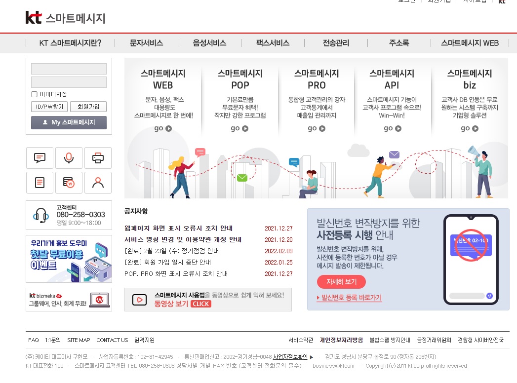Open the FAQ footer link
Image resolution: width=517 pixels, height=383 pixels.
[x=33, y=340]
